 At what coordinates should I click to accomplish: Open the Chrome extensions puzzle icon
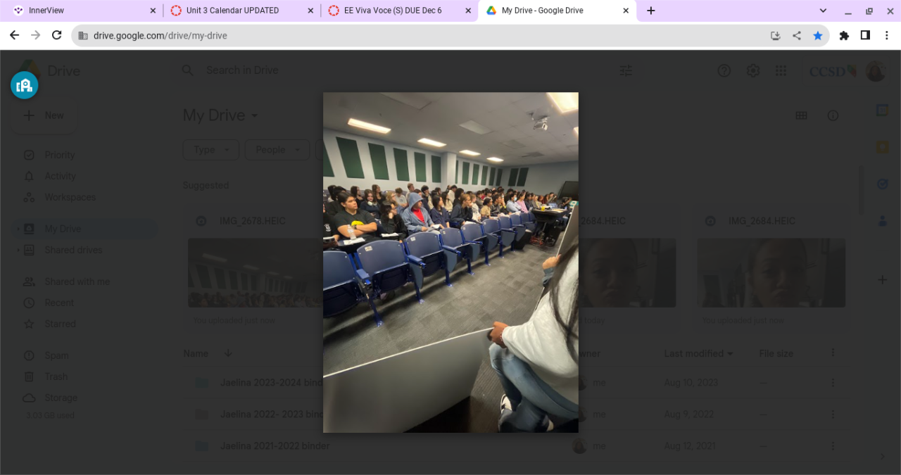point(844,35)
